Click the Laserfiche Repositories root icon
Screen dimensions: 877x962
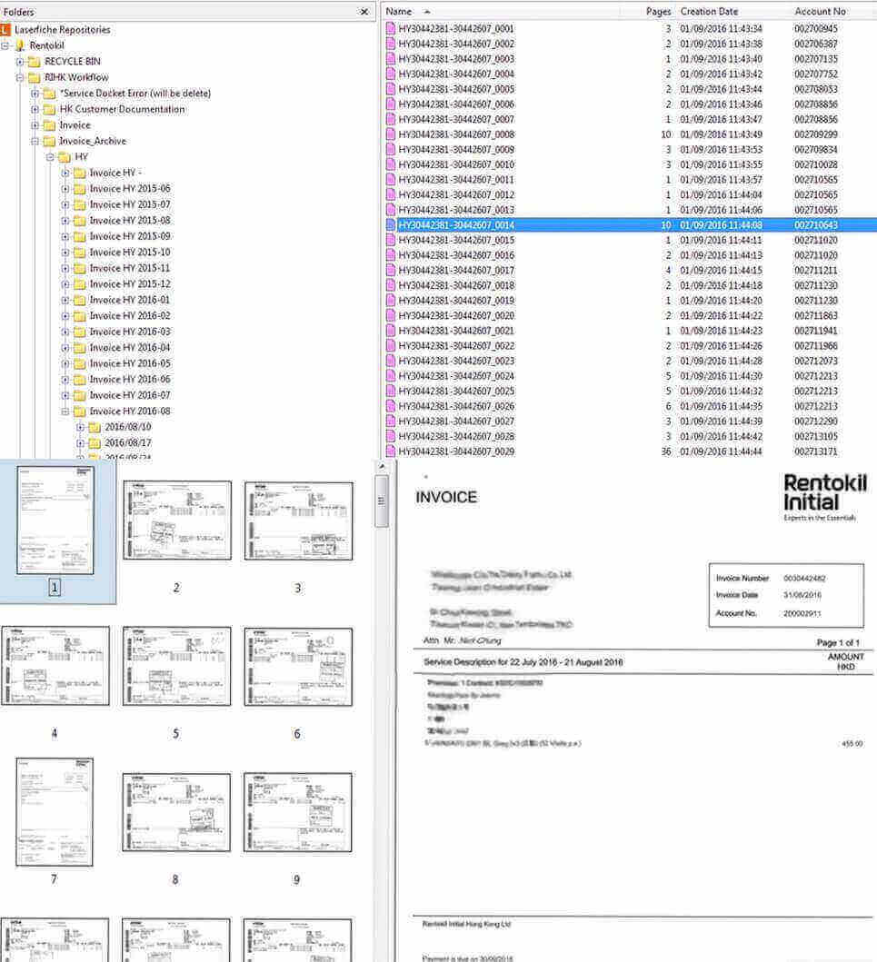click(5, 29)
